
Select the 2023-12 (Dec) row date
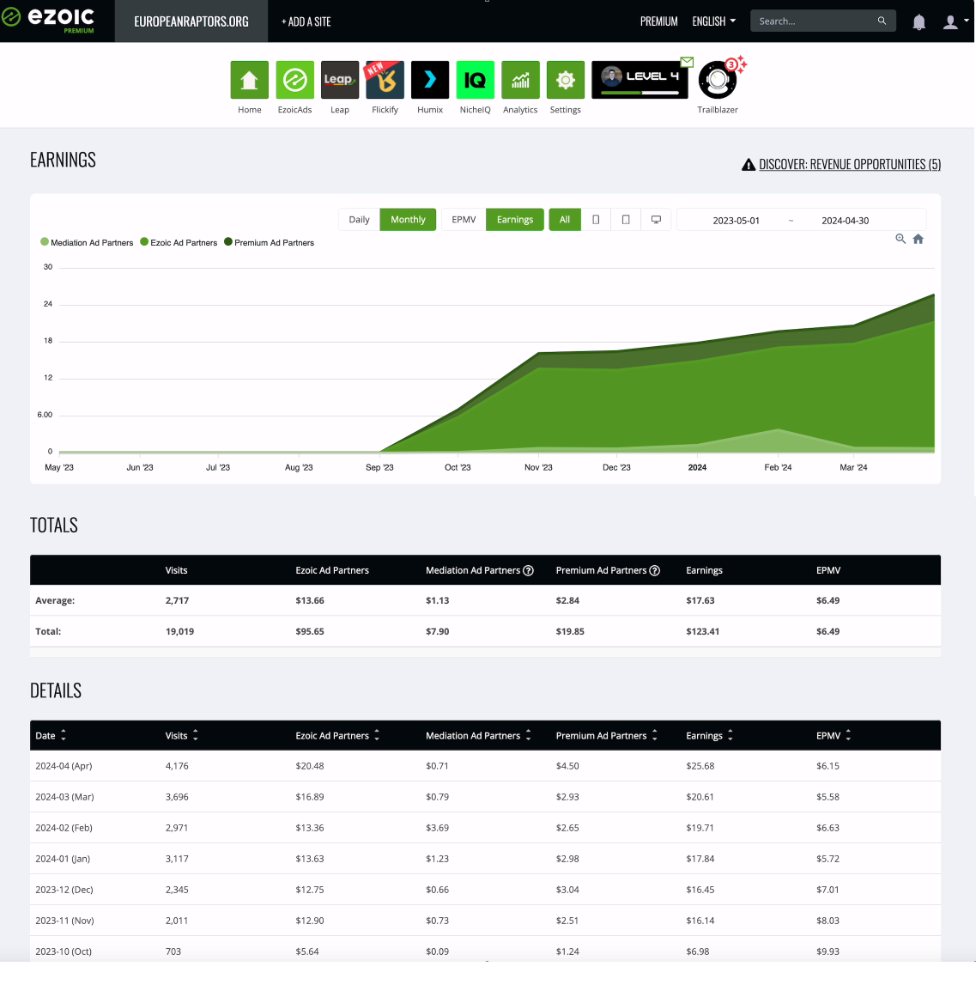(x=64, y=890)
